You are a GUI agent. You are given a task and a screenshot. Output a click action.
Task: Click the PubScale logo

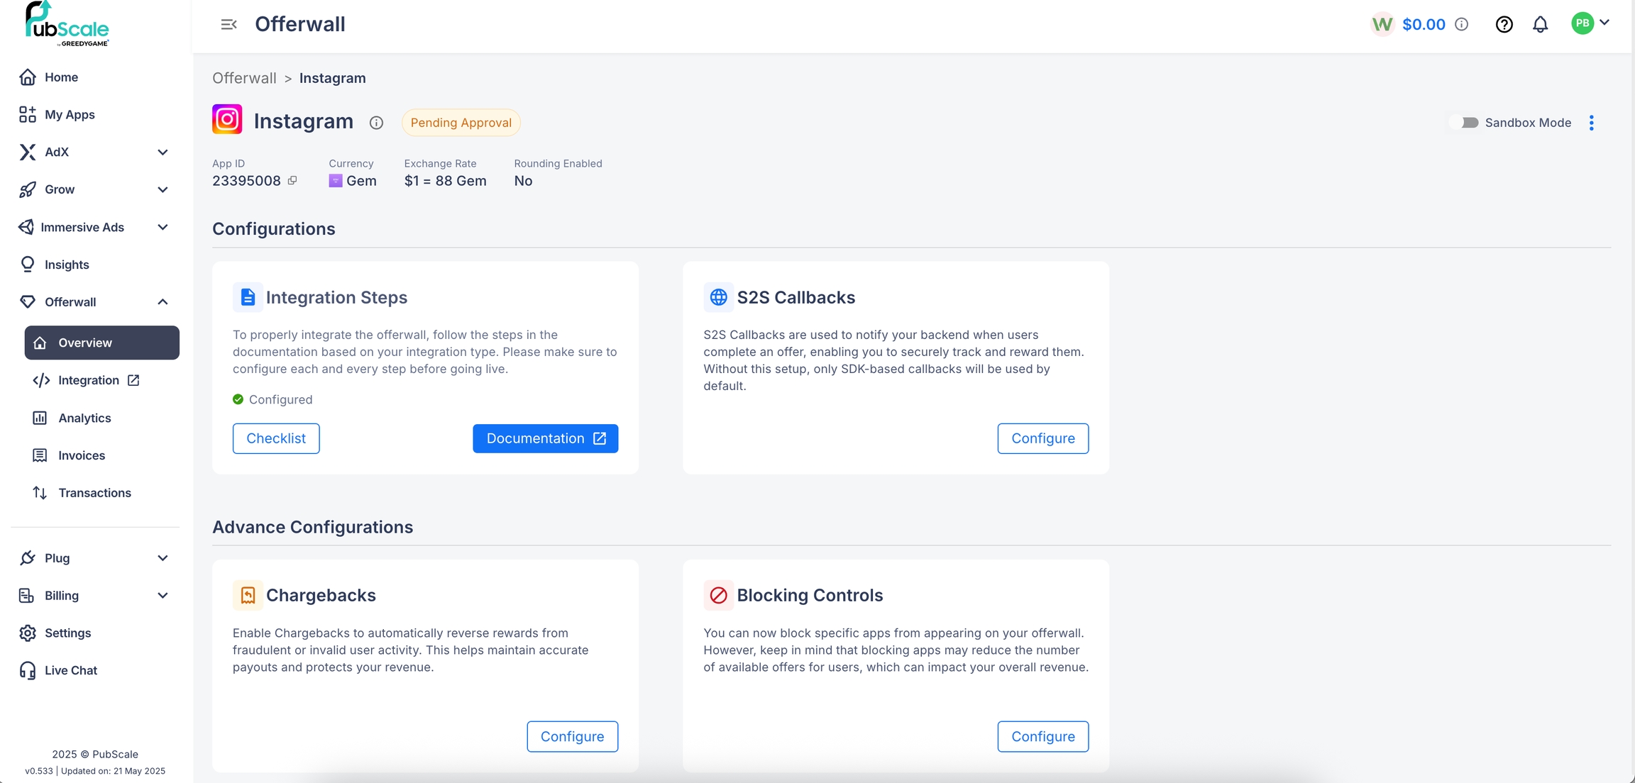(x=67, y=25)
